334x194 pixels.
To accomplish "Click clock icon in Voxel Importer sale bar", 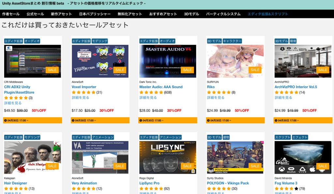I will [x=73, y=120].
